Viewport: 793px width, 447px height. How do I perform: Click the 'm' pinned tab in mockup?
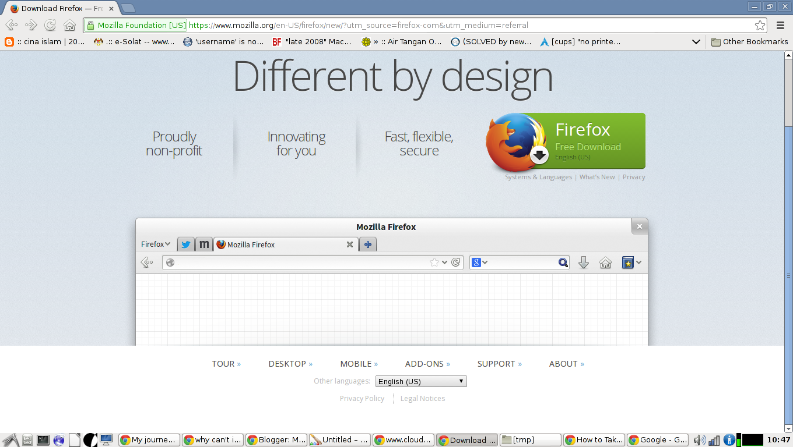coord(203,244)
